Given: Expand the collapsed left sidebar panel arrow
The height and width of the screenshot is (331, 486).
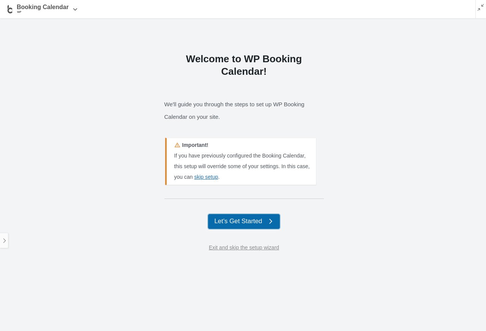Looking at the screenshot, I should (x=4, y=241).
